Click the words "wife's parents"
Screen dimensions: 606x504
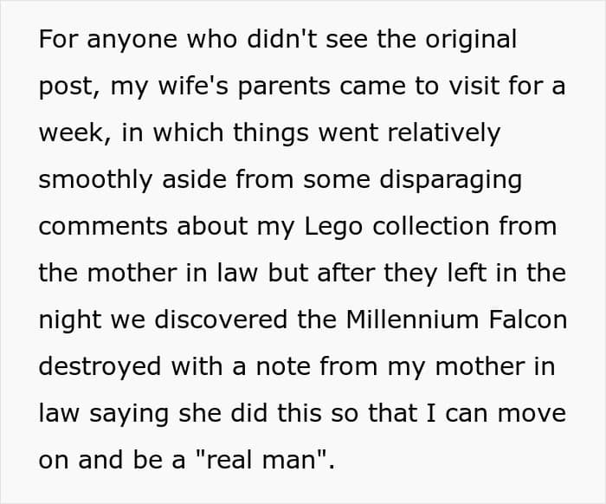point(244,87)
